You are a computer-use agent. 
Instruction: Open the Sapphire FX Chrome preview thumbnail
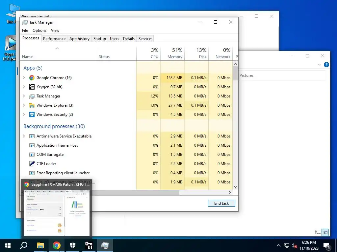click(57, 213)
